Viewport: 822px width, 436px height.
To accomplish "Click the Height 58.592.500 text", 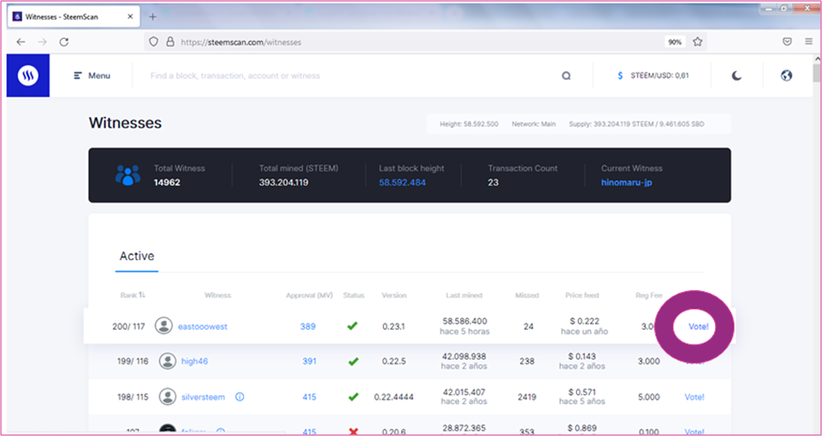I will pos(469,124).
